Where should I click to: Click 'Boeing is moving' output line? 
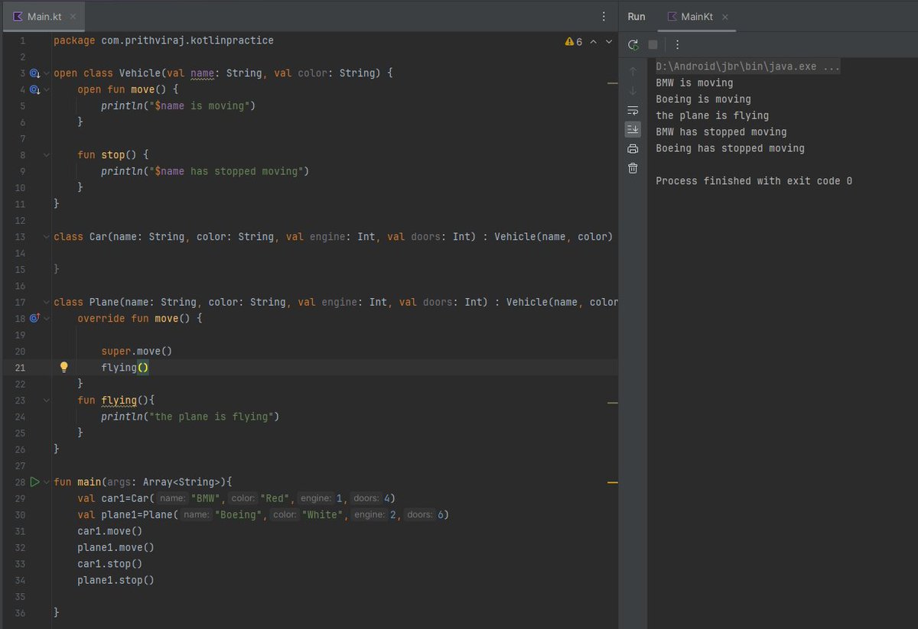[x=703, y=99]
